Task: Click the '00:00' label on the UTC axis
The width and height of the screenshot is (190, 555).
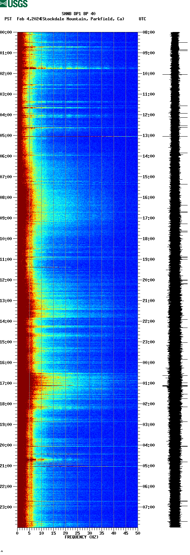Action: pyautogui.click(x=149, y=363)
